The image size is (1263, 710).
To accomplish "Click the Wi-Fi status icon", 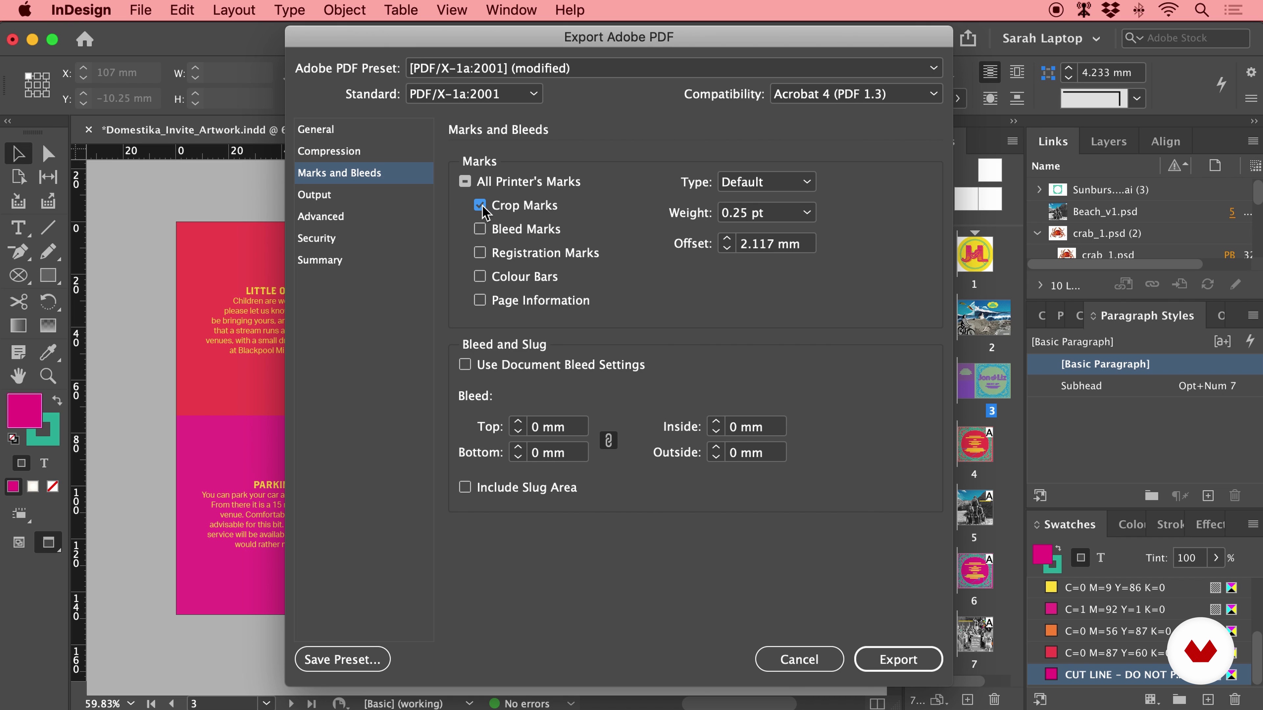I will (x=1169, y=10).
